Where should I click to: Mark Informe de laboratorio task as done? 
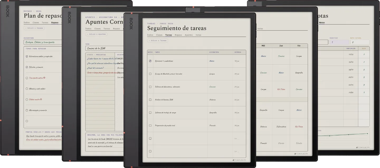point(150,87)
